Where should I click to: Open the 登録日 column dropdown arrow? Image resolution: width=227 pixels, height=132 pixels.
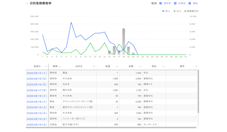[46, 66]
